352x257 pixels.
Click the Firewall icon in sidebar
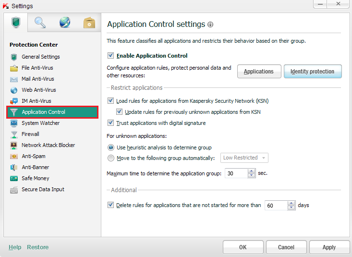pos(14,134)
